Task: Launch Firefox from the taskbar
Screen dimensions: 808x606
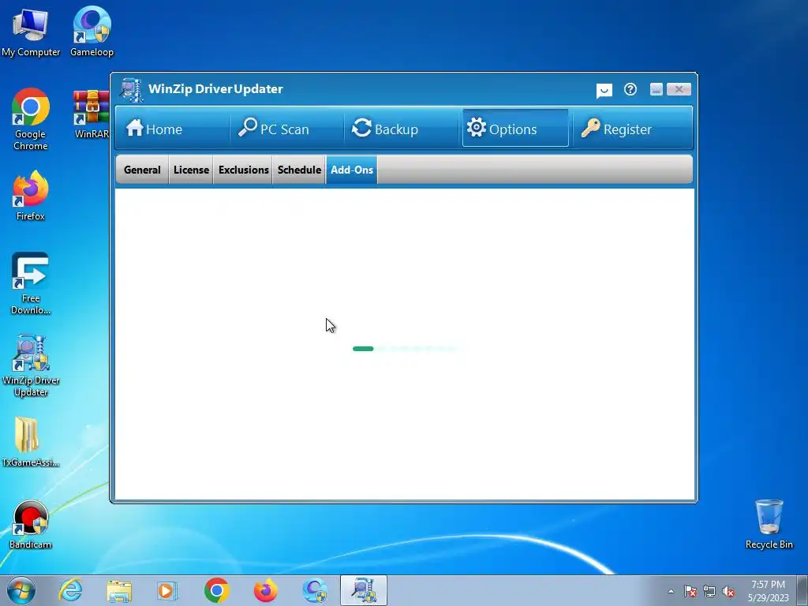Action: [265, 590]
